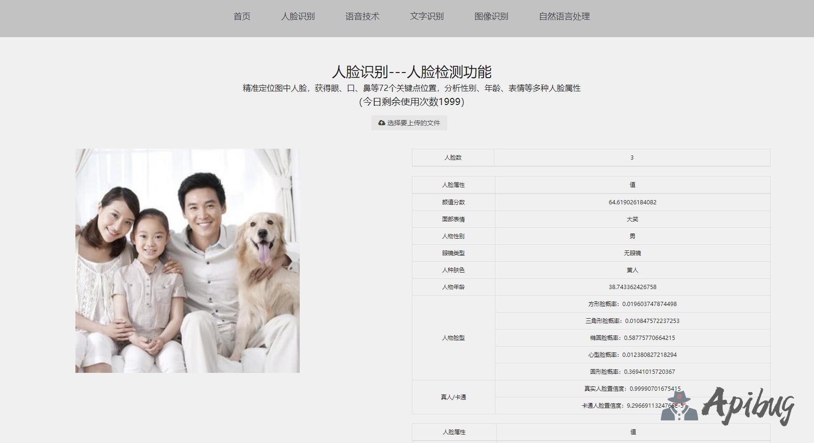Go to the 首页 home page
814x443 pixels.
click(242, 16)
